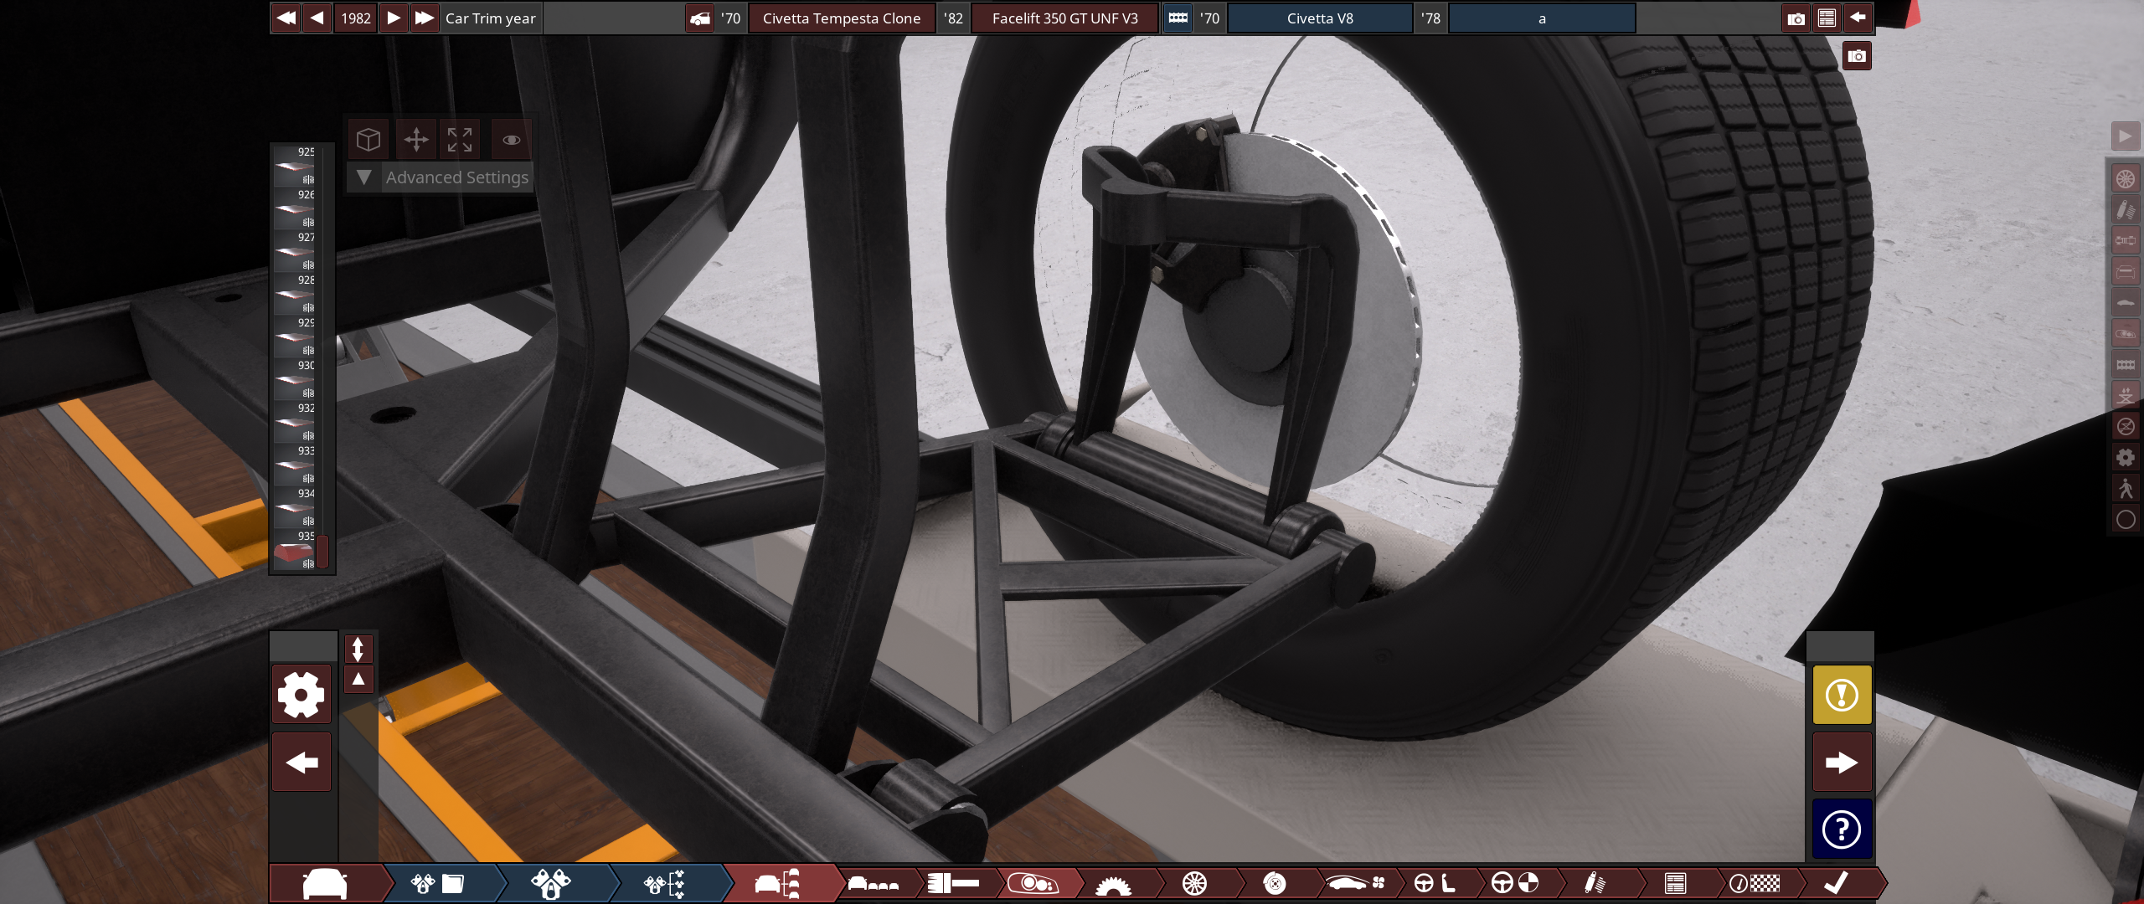Select the move fixture arrows tool
This screenshot has height=904, width=2144.
[x=416, y=139]
